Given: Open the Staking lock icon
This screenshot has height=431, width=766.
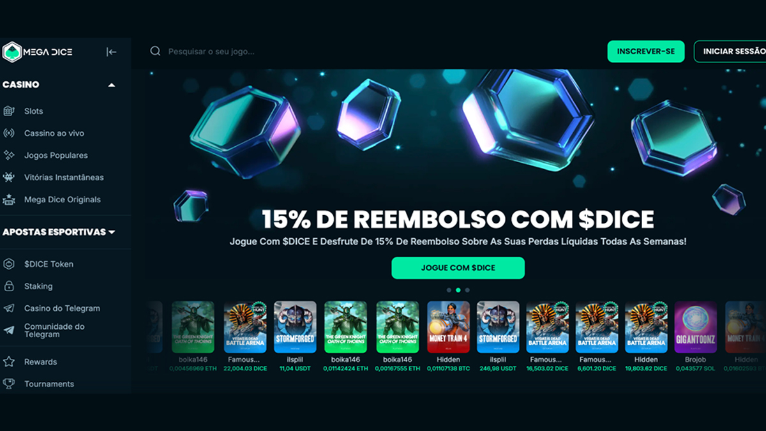Looking at the screenshot, I should [9, 286].
